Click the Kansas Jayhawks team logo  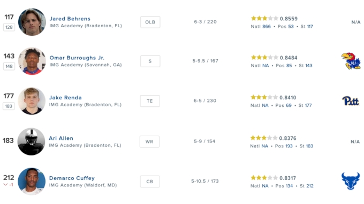(x=351, y=61)
